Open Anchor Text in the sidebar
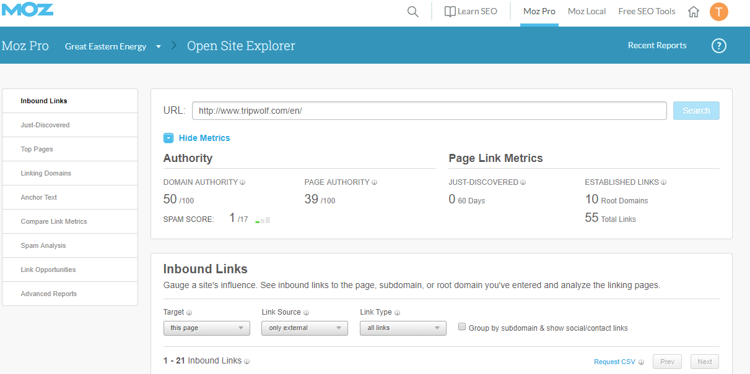 (x=70, y=197)
